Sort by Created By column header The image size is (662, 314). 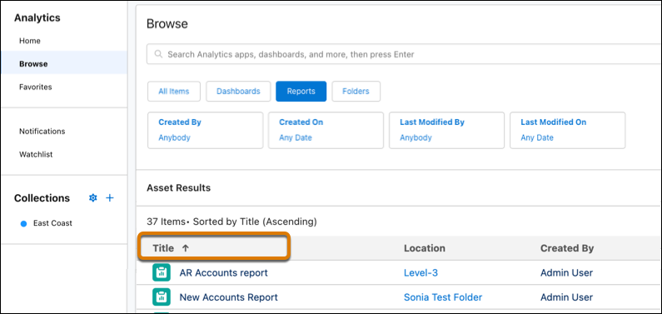(567, 248)
